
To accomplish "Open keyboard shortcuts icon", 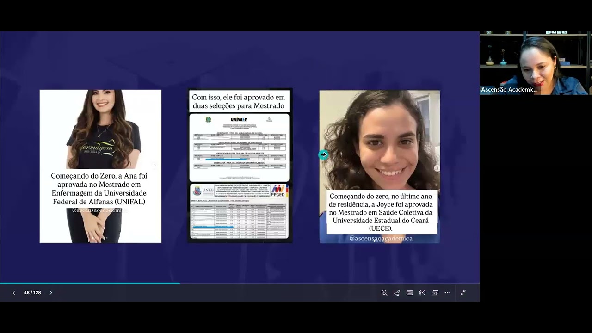I will tap(410, 293).
